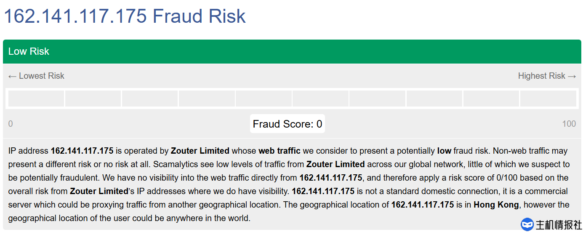
Task: Click the last segment of the risk bar
Action: click(x=548, y=99)
